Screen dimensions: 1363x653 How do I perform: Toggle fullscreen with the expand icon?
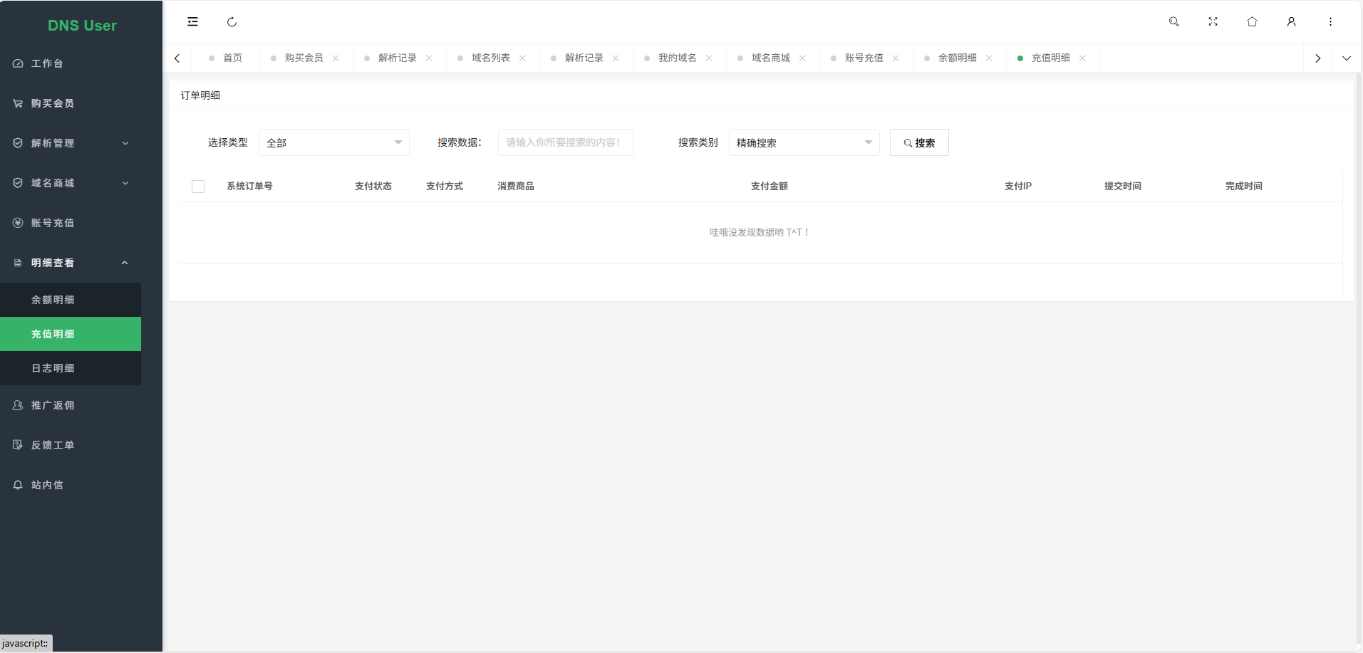click(x=1213, y=21)
